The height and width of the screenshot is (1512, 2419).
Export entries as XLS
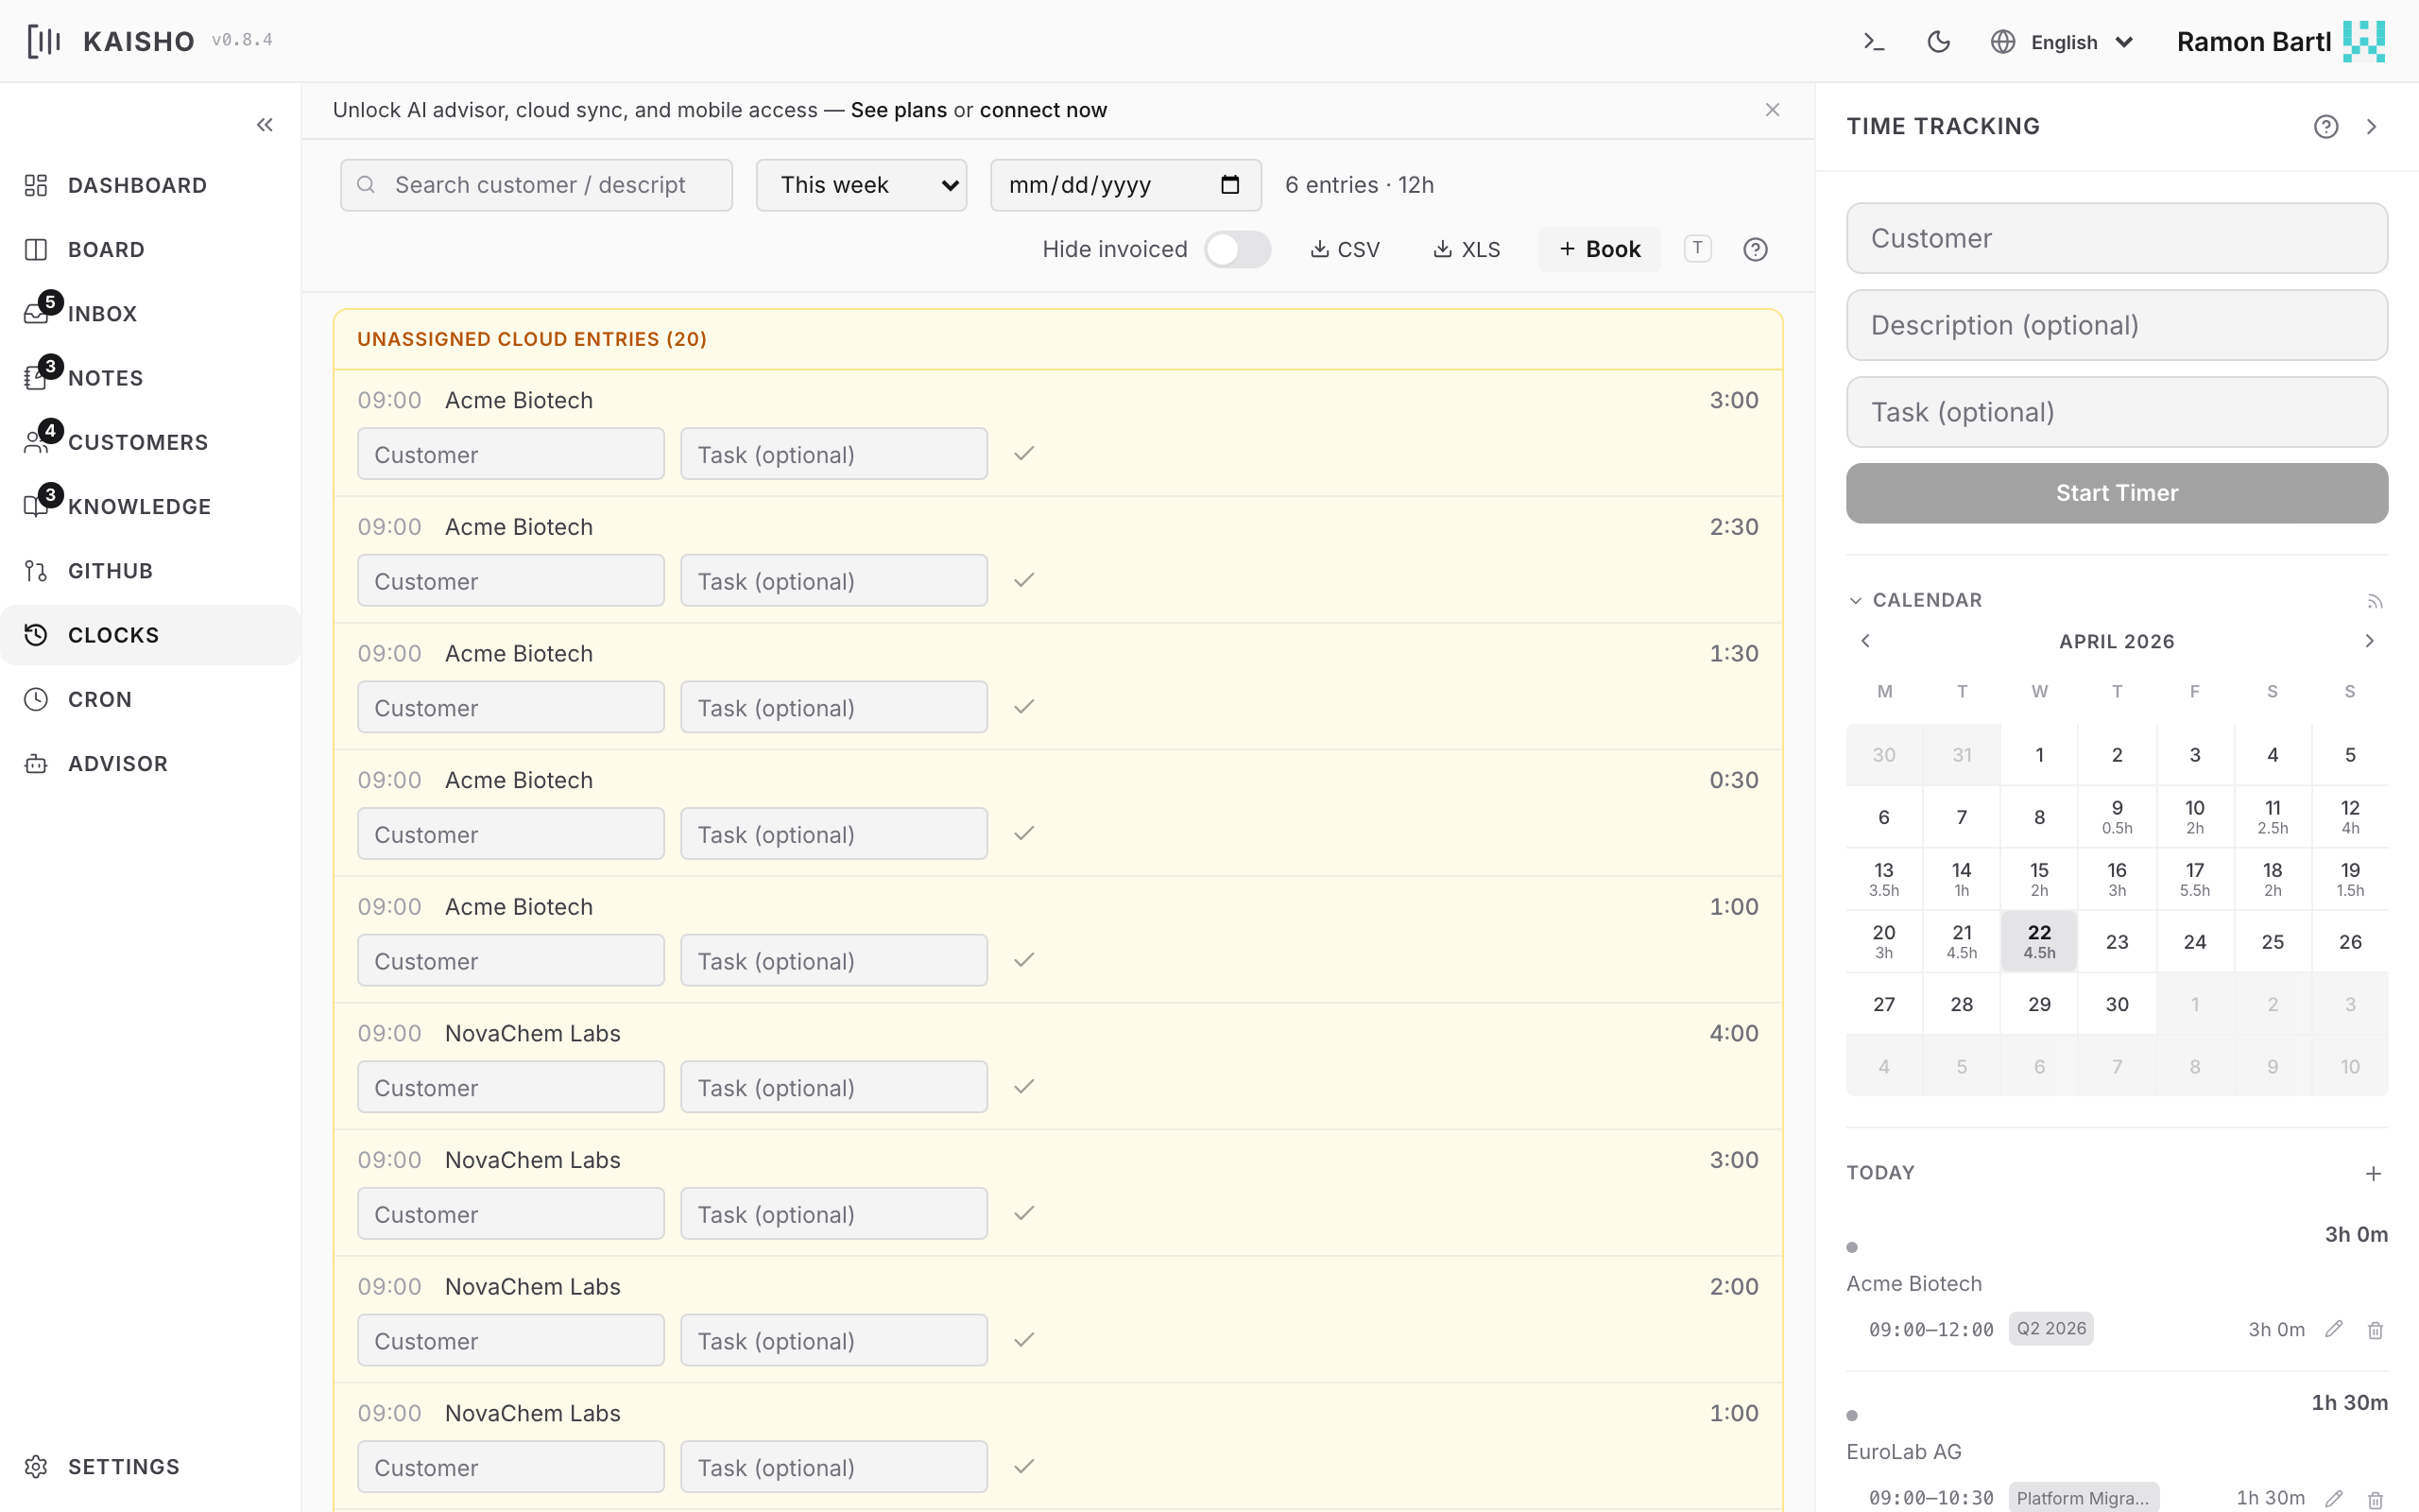(1467, 249)
